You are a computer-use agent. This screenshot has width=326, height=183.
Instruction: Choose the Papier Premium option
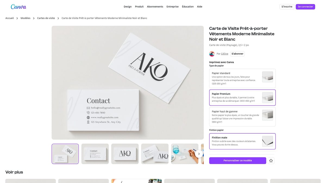click(242, 98)
